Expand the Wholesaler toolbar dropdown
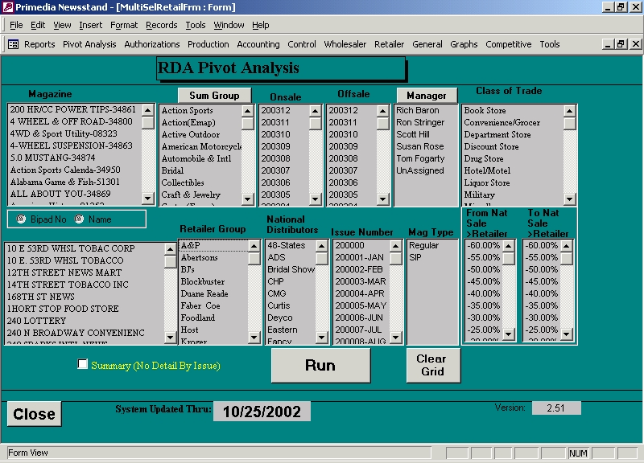Image resolution: width=644 pixels, height=463 pixels. [345, 44]
